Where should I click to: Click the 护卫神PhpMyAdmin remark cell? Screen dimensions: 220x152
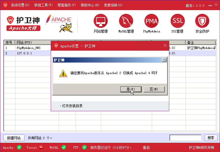click(x=201, y=48)
